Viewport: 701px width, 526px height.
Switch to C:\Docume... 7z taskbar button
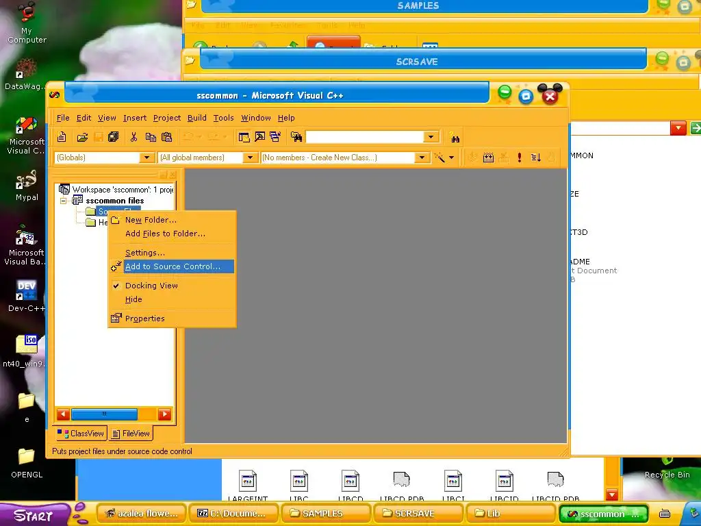233,514
